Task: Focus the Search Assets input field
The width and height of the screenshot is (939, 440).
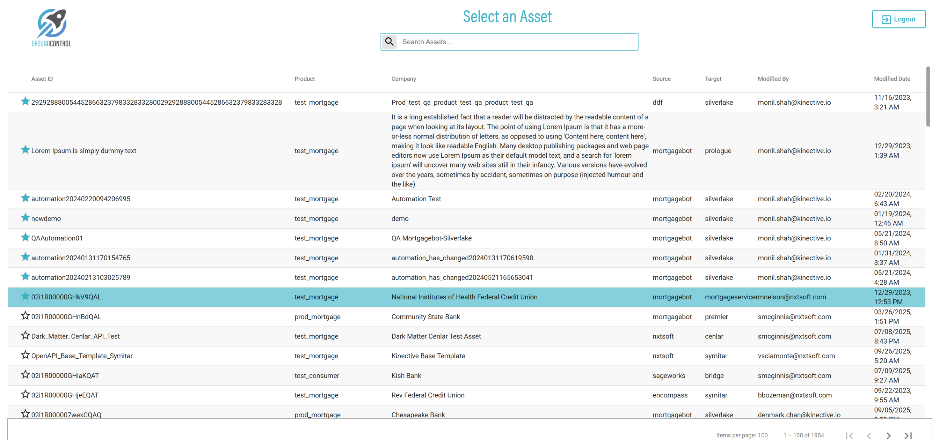Action: click(518, 42)
